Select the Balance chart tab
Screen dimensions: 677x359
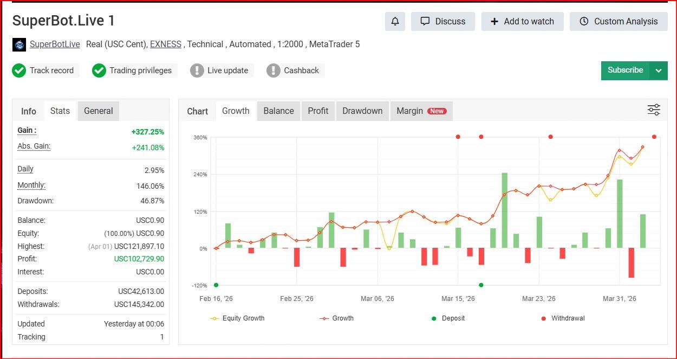pyautogui.click(x=278, y=111)
